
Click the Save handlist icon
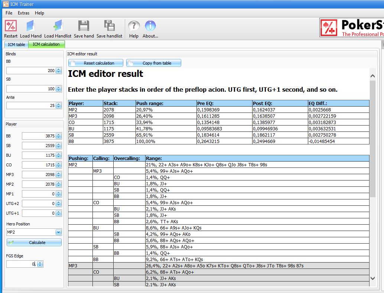[x=109, y=26]
